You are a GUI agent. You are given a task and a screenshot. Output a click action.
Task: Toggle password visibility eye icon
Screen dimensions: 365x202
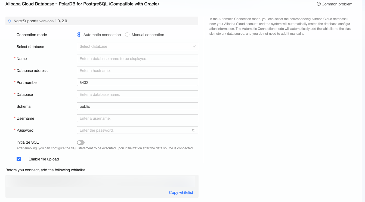pos(194,130)
